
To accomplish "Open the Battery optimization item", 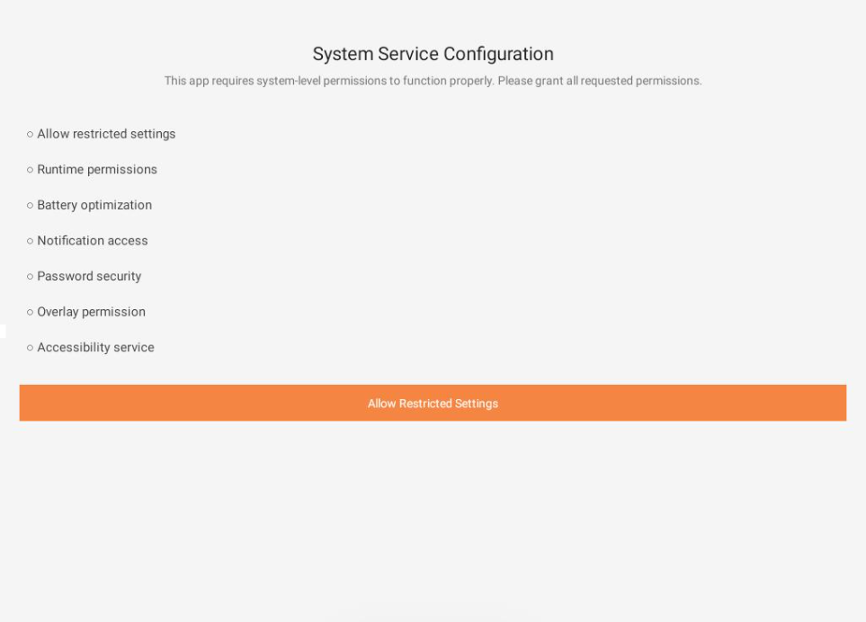I will pyautogui.click(x=94, y=205).
